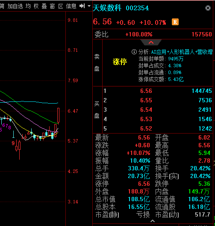Image resolution: width=215 pixels, height=226 pixels.
Task: Click 封单占流通 value 0.89%
Action: pos(175,72)
